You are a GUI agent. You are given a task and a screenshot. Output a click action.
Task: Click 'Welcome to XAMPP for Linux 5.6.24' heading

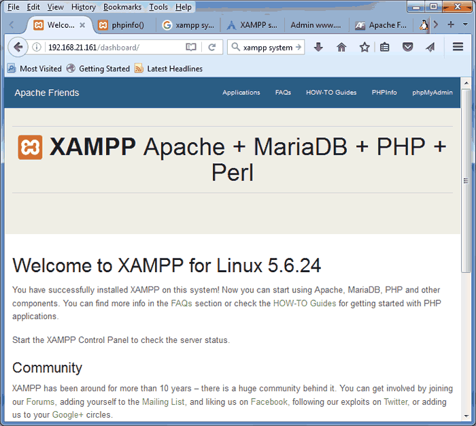pyautogui.click(x=167, y=265)
